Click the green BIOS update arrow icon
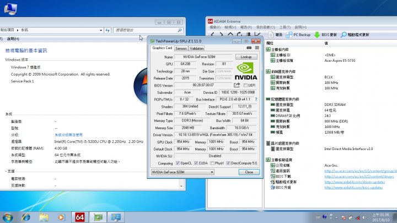 pyautogui.click(x=317, y=35)
